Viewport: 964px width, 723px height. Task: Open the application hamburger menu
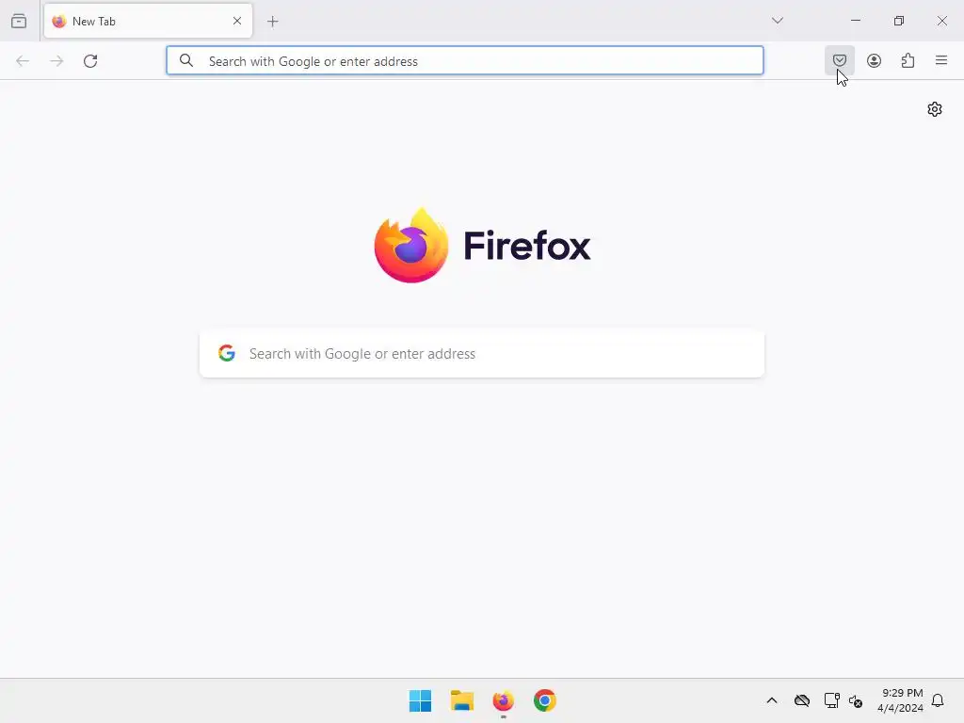point(941,60)
